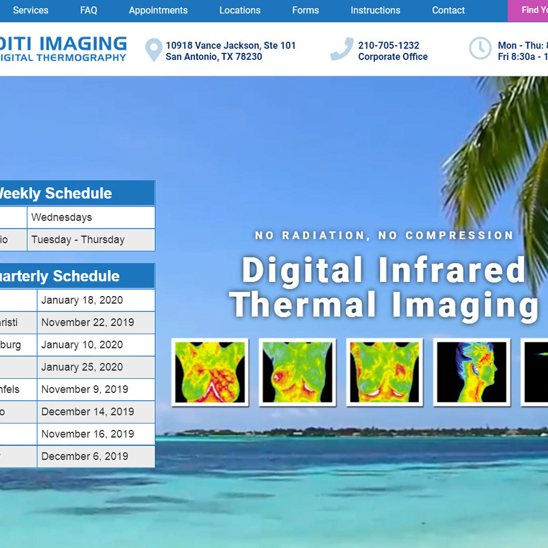Open second thermal torso thumbnail
548x548 pixels.
click(297, 372)
